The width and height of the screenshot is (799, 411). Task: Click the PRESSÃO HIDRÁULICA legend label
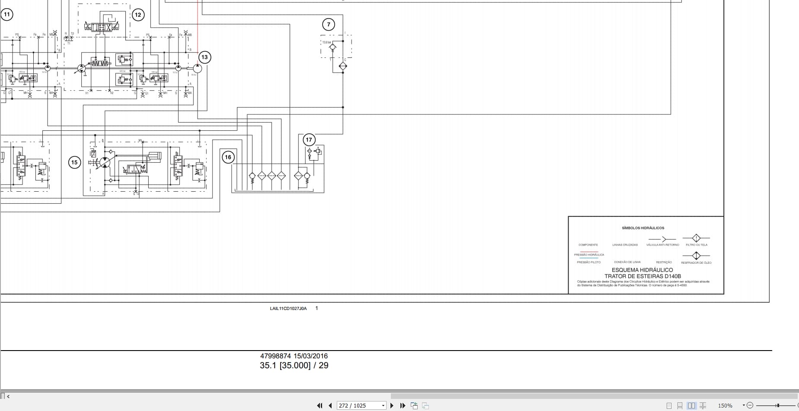tap(589, 255)
